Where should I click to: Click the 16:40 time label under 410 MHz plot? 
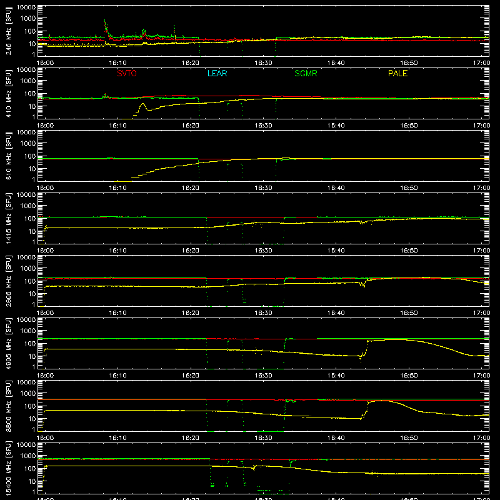[336, 126]
